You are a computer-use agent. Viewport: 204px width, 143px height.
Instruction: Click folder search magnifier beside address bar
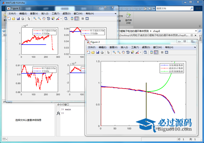pos(199,31)
